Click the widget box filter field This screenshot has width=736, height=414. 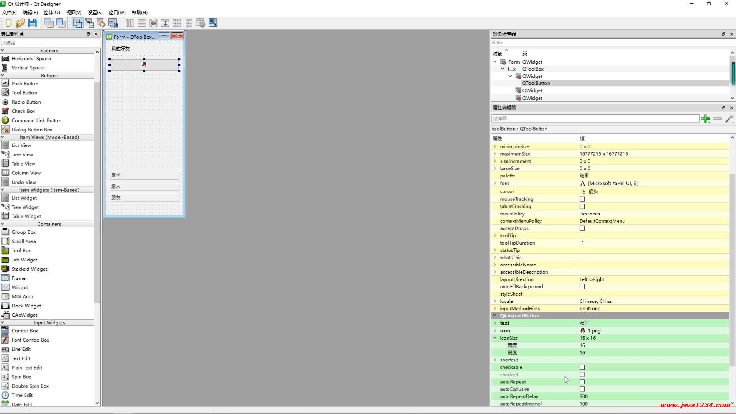[50, 43]
